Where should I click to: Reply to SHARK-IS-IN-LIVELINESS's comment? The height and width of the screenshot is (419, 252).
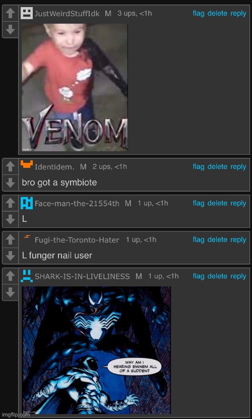(238, 276)
